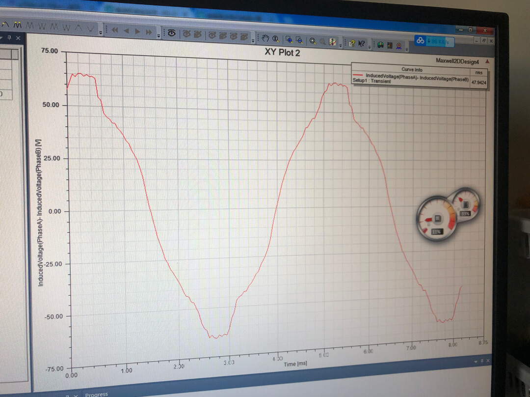This screenshot has width=530, height=397.
Task: Toggle the eye visibility icon
Action: pos(172,33)
